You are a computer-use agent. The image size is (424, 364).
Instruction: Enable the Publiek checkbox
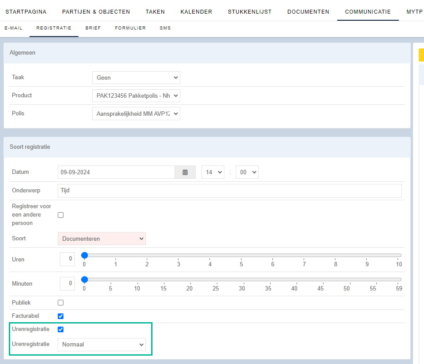[61, 303]
